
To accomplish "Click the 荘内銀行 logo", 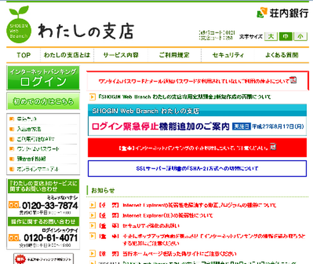I will pyautogui.click(x=282, y=13).
